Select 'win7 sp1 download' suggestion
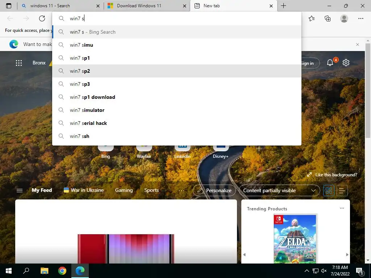Image resolution: width=371 pixels, height=278 pixels. pos(177,97)
